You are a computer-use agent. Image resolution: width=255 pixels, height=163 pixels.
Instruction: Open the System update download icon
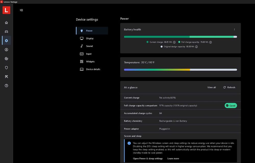pos(6,50)
